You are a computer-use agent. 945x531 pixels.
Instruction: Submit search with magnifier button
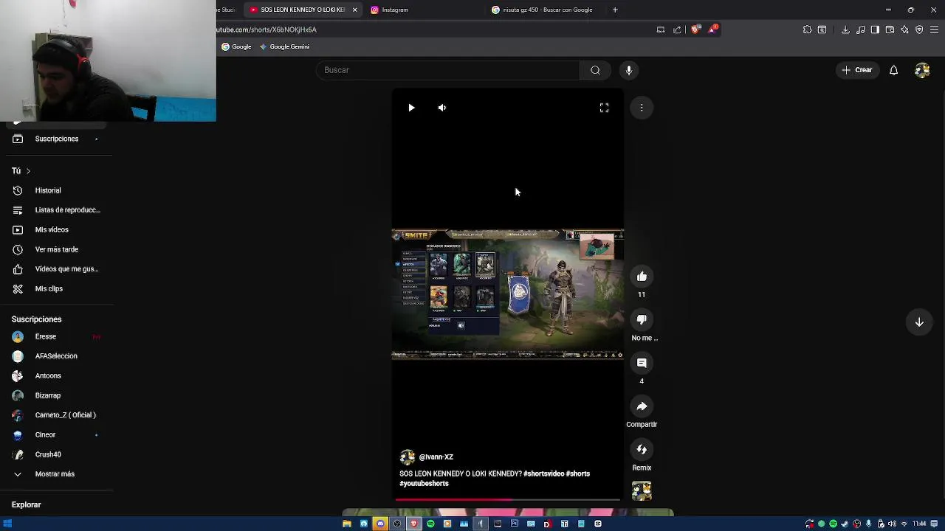pos(595,70)
